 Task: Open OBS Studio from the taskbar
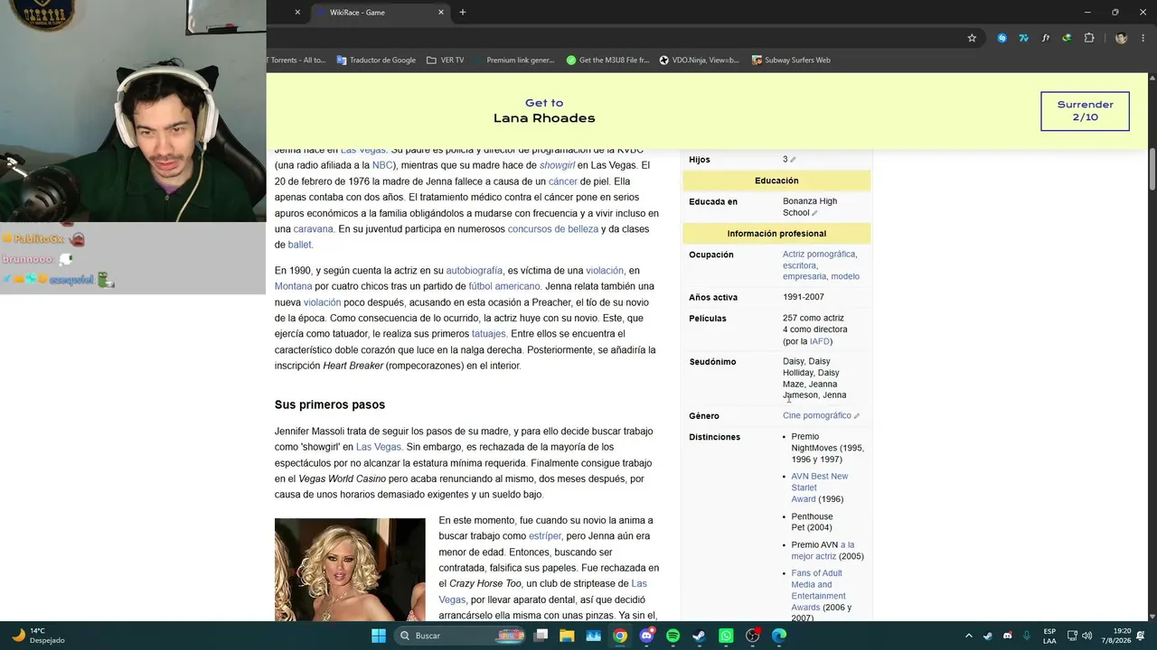753,636
